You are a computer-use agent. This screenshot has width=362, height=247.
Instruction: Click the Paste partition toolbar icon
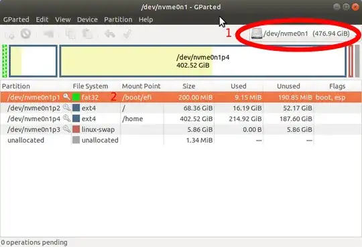[x=87, y=34]
